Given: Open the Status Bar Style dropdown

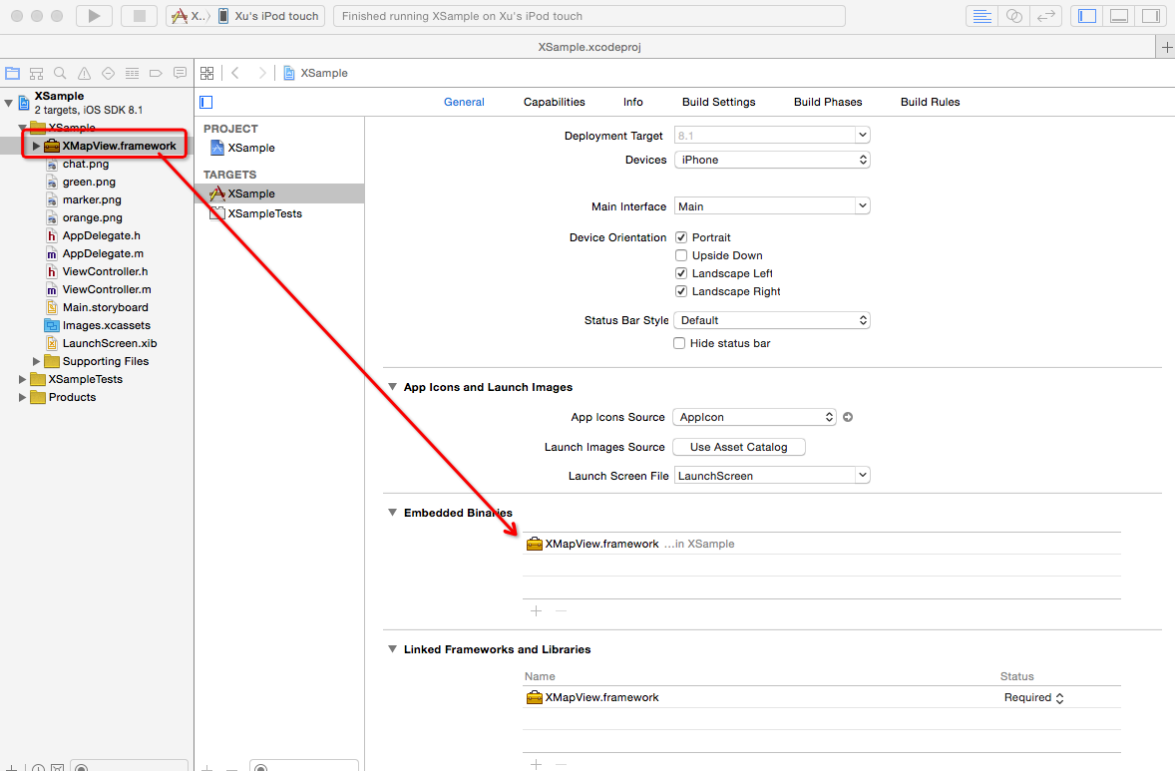Looking at the screenshot, I should click(772, 320).
